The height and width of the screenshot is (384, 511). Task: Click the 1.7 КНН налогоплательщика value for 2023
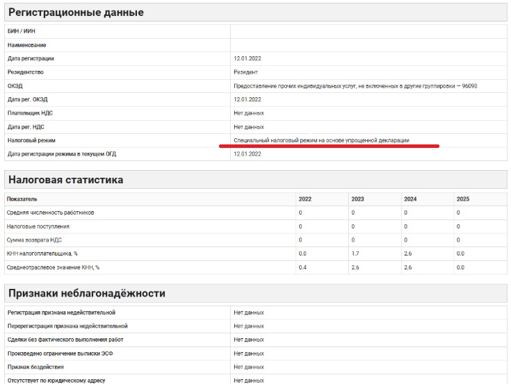click(355, 253)
